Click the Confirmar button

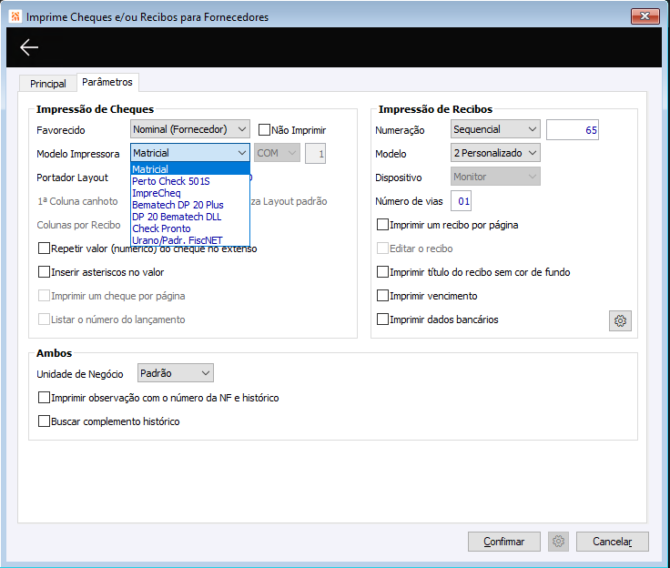pos(503,542)
